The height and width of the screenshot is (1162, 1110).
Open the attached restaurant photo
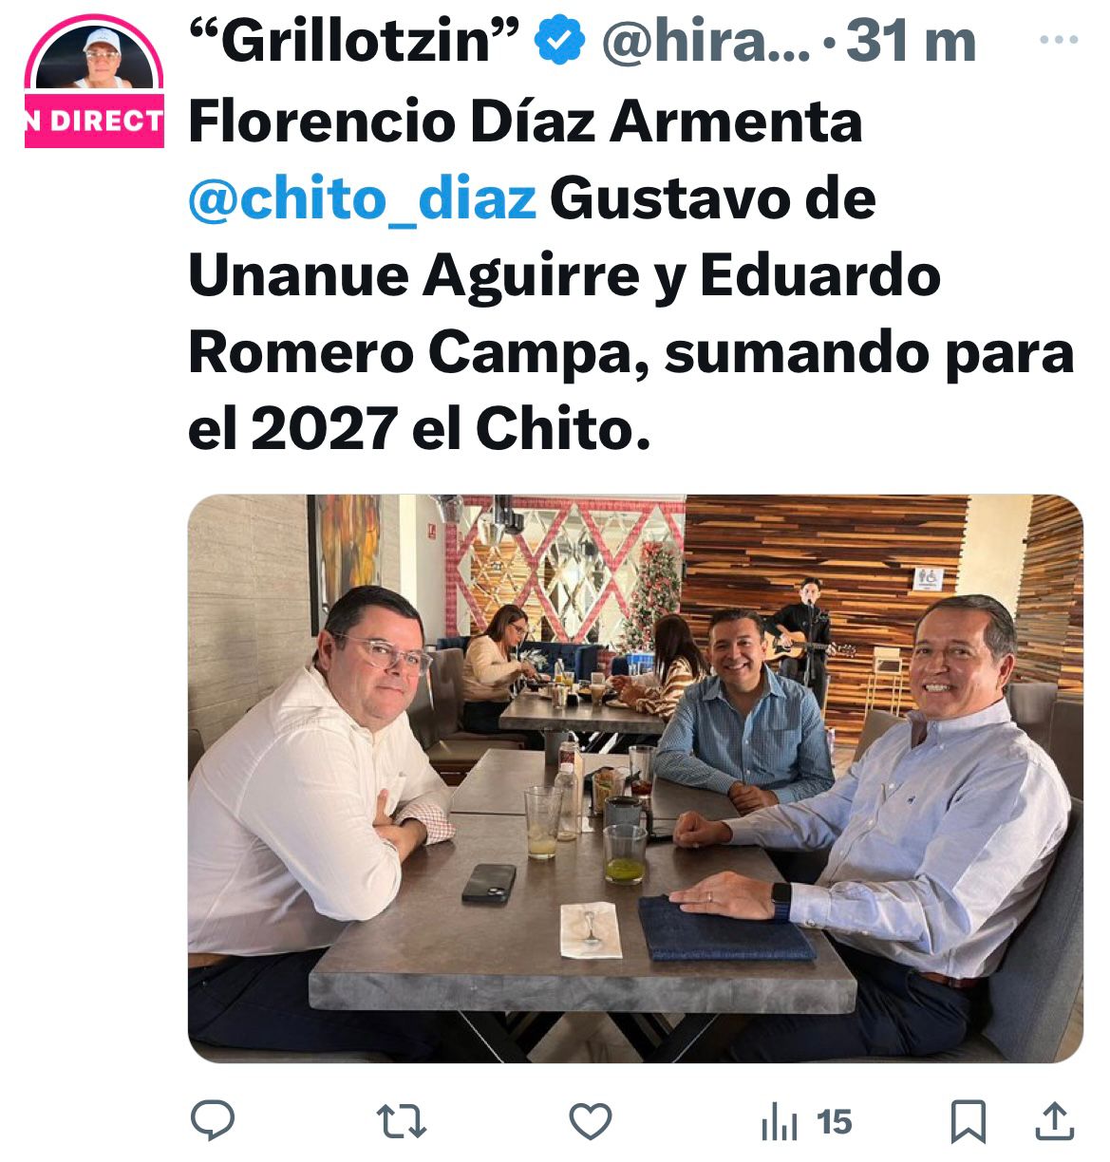point(635,778)
